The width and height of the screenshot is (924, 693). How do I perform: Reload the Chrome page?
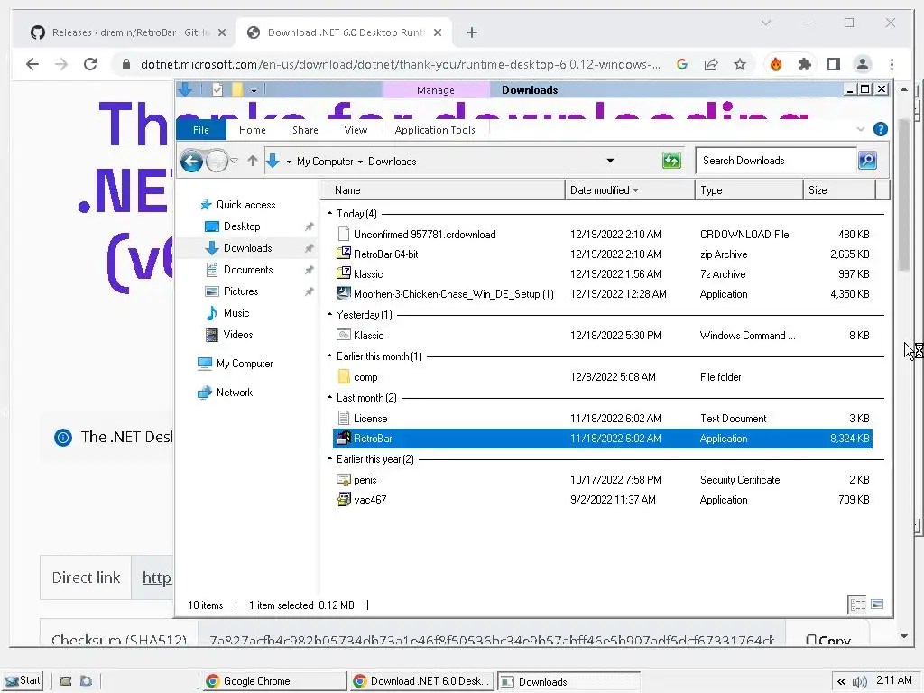(90, 64)
